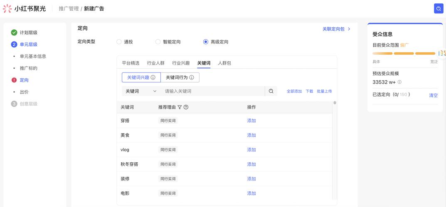Click arrow chevron after 关联定向包
446x207 pixels.
(x=349, y=29)
